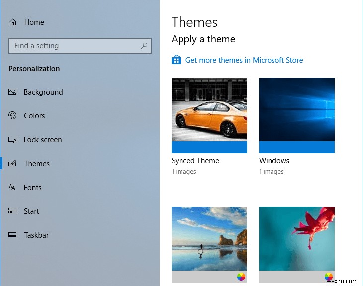Select Themes in sidebar

click(x=37, y=164)
